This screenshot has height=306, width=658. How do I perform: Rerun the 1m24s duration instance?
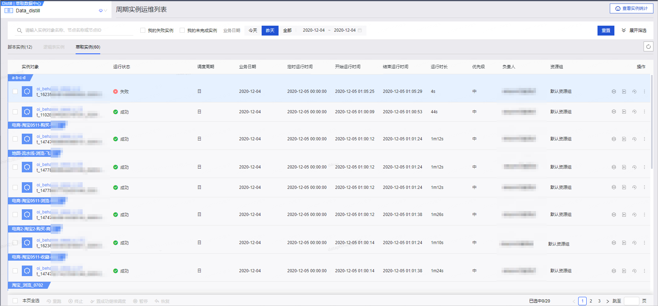point(634,271)
